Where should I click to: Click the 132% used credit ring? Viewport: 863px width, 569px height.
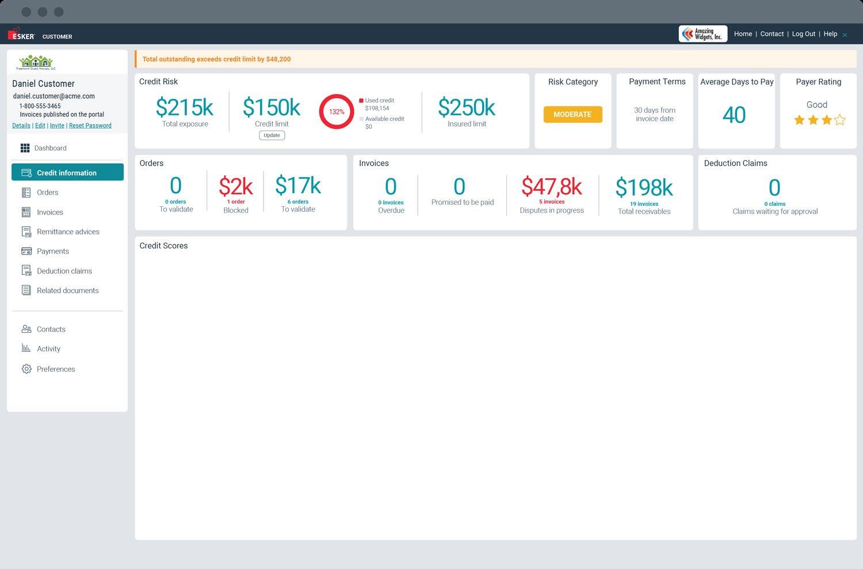pos(337,112)
